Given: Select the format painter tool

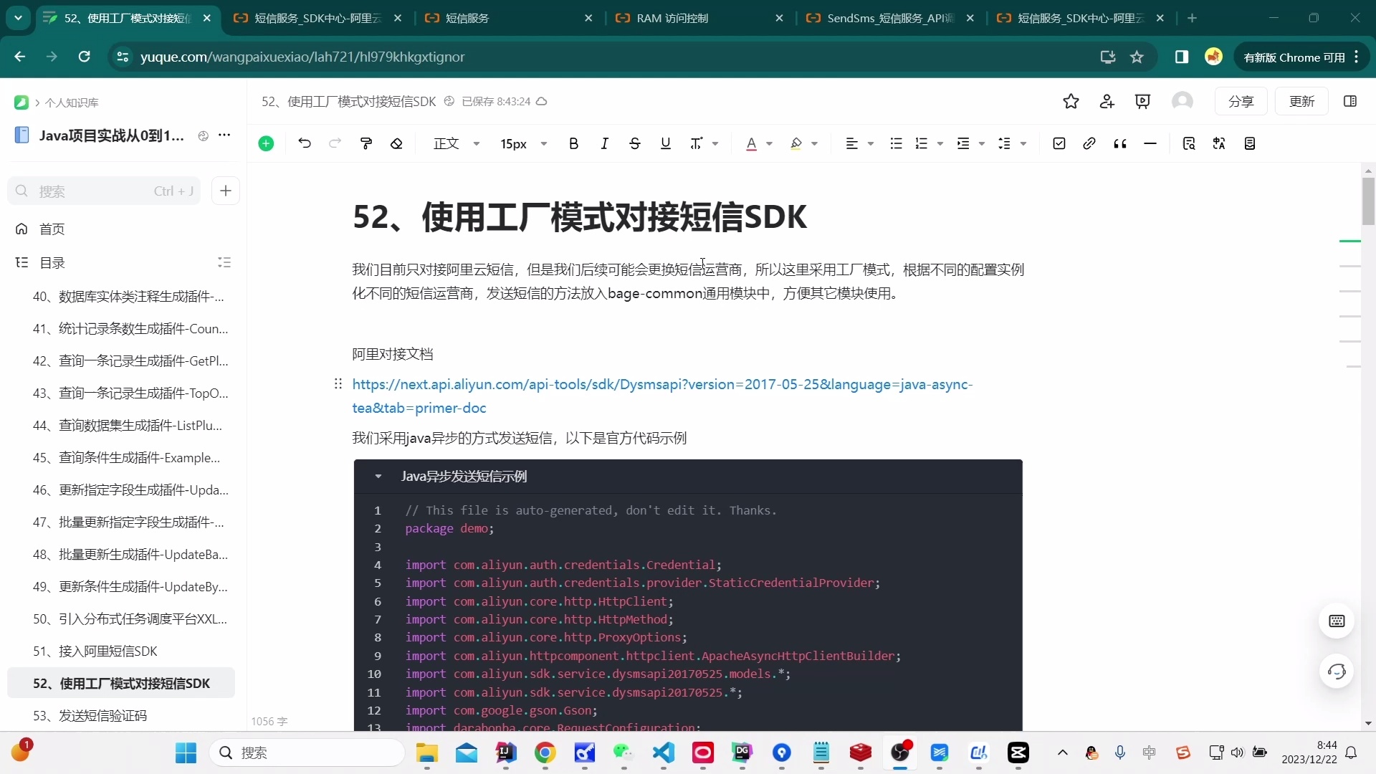Looking at the screenshot, I should tap(366, 143).
